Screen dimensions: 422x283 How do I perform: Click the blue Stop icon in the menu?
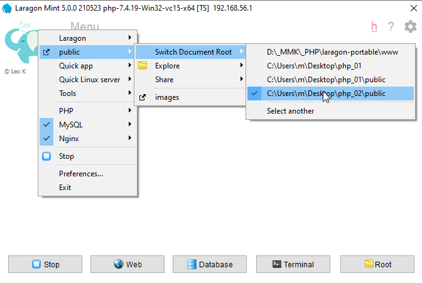tap(46, 156)
